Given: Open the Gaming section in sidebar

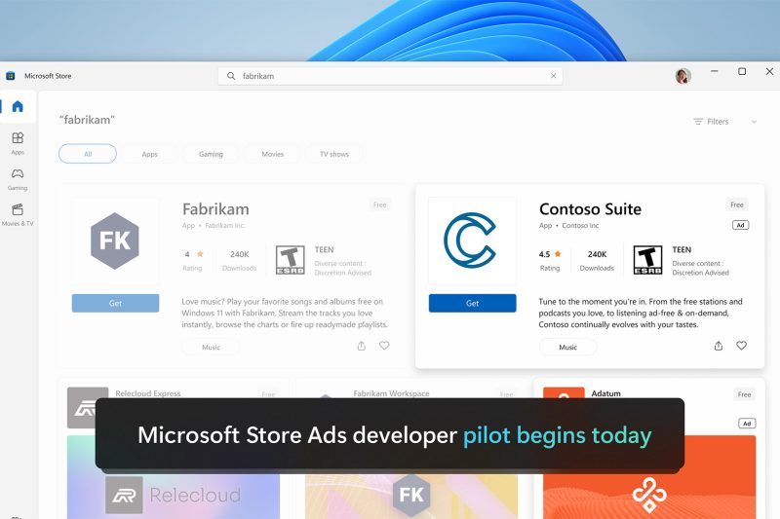Looking at the screenshot, I should (18, 179).
